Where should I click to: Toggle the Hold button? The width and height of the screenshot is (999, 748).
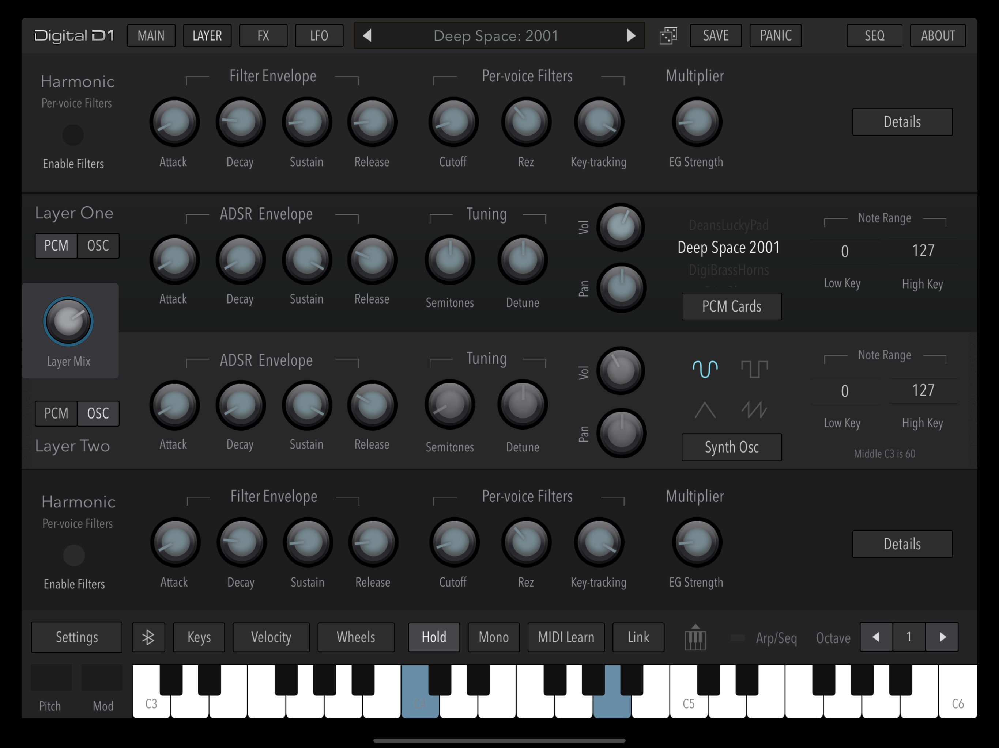(x=434, y=637)
